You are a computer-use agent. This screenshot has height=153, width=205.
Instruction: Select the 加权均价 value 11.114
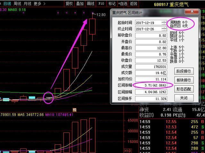151,79
